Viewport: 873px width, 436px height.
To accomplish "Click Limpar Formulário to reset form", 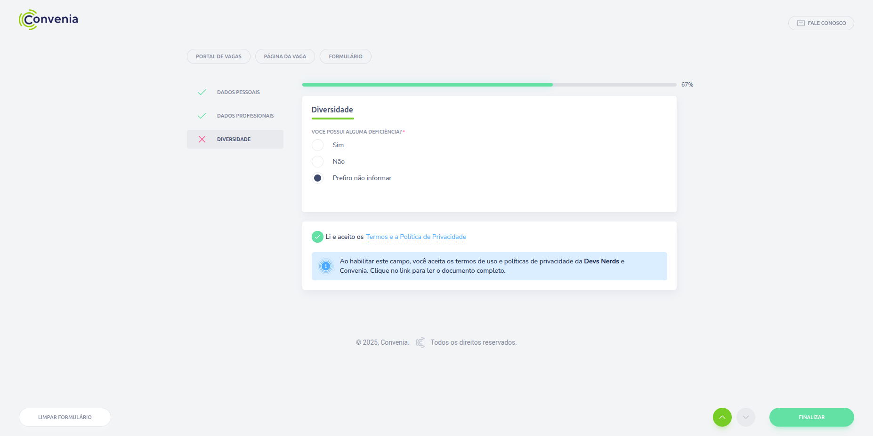I will (65, 417).
